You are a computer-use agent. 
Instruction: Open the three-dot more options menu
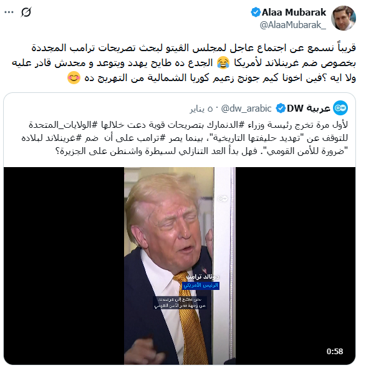point(9,12)
